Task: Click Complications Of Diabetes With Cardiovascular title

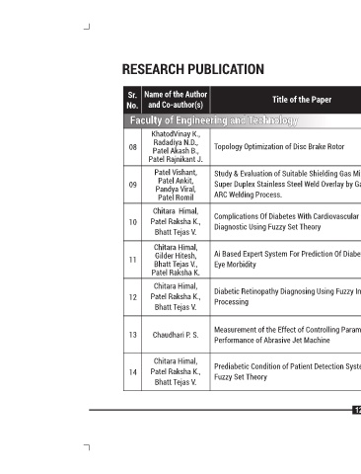Action: [x=286, y=221]
